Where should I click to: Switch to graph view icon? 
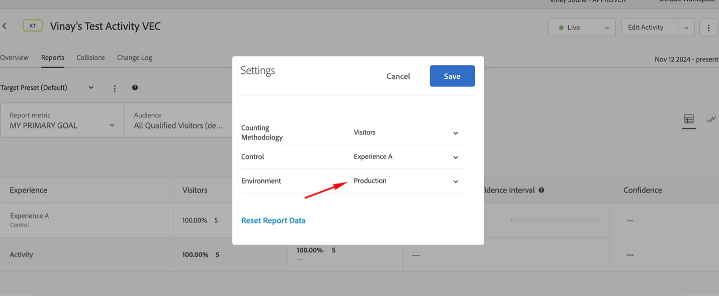(711, 119)
